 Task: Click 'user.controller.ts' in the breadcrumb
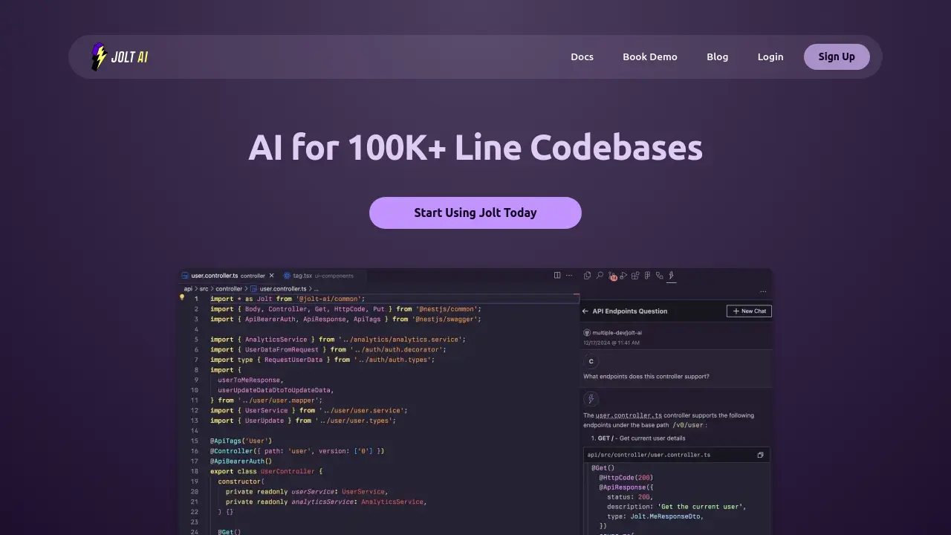tap(282, 288)
